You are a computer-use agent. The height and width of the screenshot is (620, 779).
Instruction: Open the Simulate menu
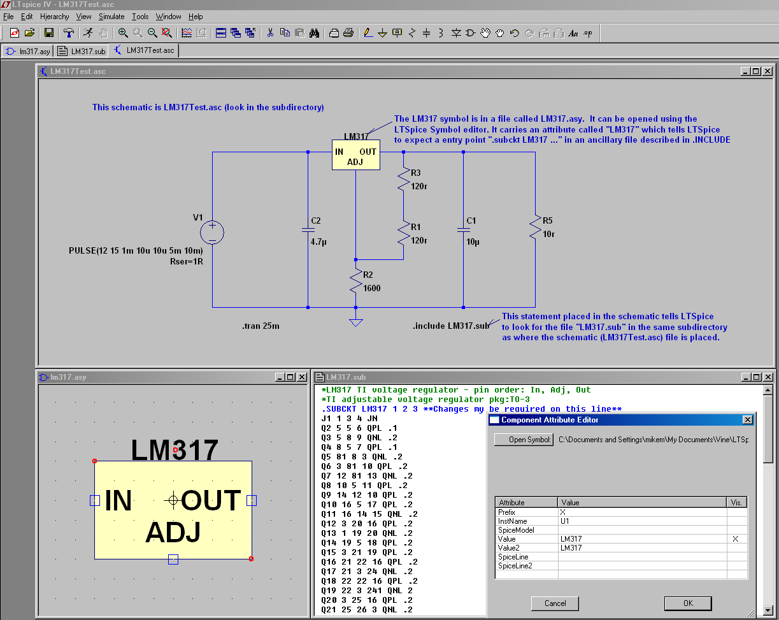click(x=111, y=17)
